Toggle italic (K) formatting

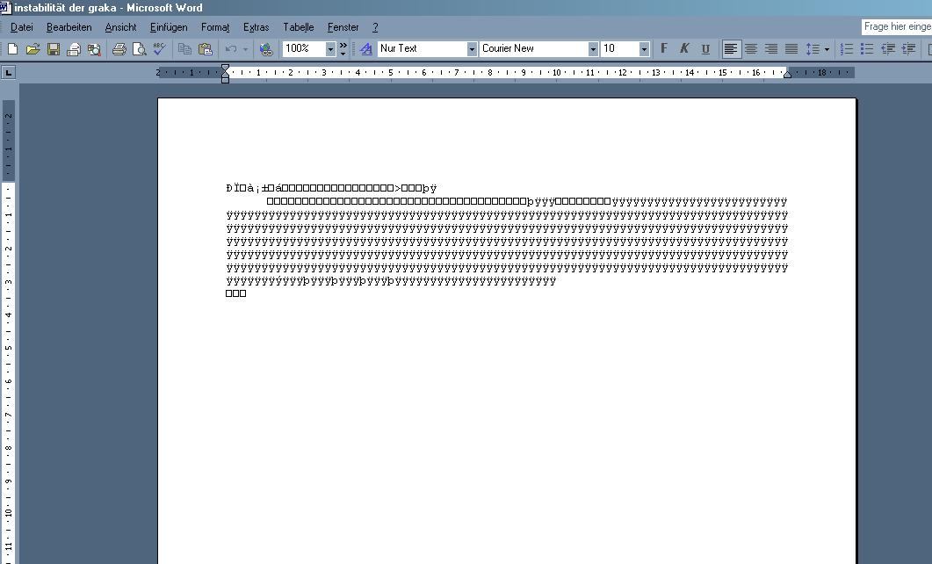684,48
